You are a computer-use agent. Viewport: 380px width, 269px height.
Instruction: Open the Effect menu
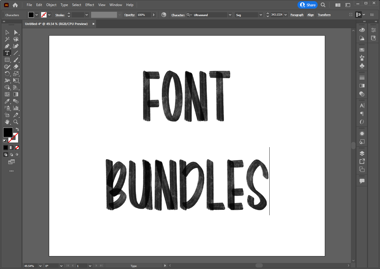[x=90, y=5]
